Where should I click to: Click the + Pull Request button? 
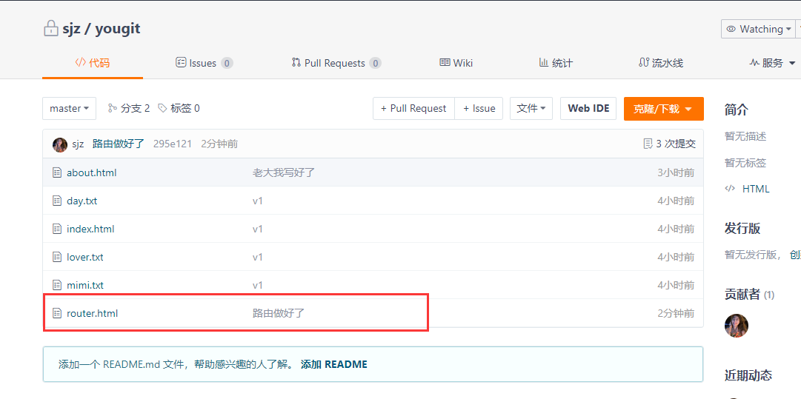pos(413,109)
